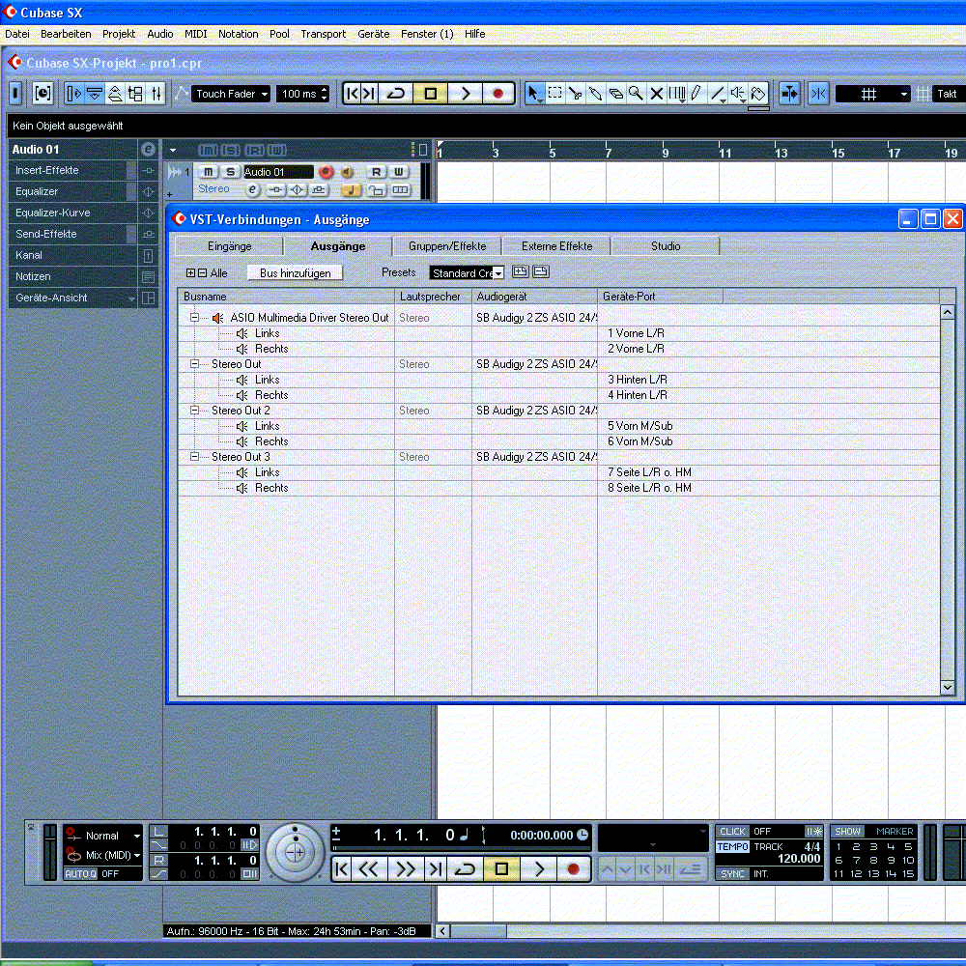Click toolbar Stop button
The height and width of the screenshot is (966, 966).
(431, 94)
